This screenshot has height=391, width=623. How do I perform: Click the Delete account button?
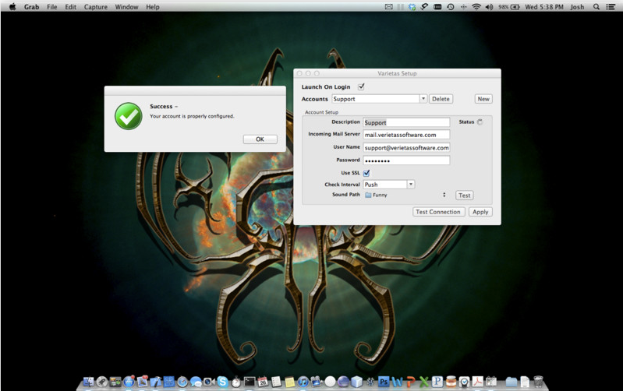coord(441,99)
